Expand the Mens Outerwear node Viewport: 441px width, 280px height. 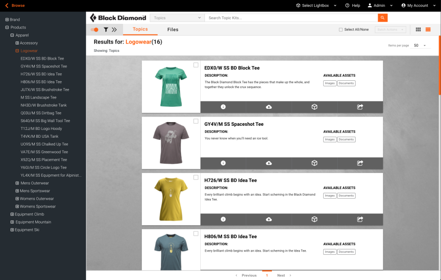(x=17, y=183)
